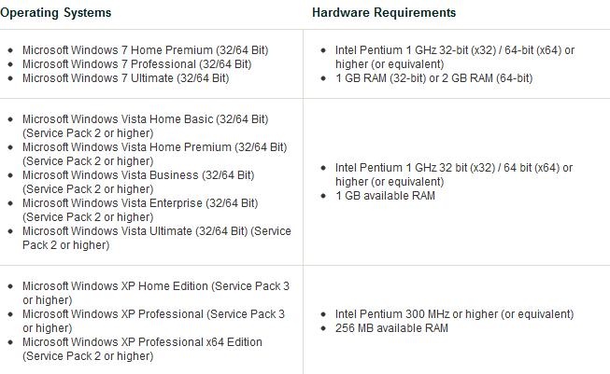This screenshot has width=610, height=374.
Task: Click the Hardware Requirements column header
Action: [x=384, y=12]
